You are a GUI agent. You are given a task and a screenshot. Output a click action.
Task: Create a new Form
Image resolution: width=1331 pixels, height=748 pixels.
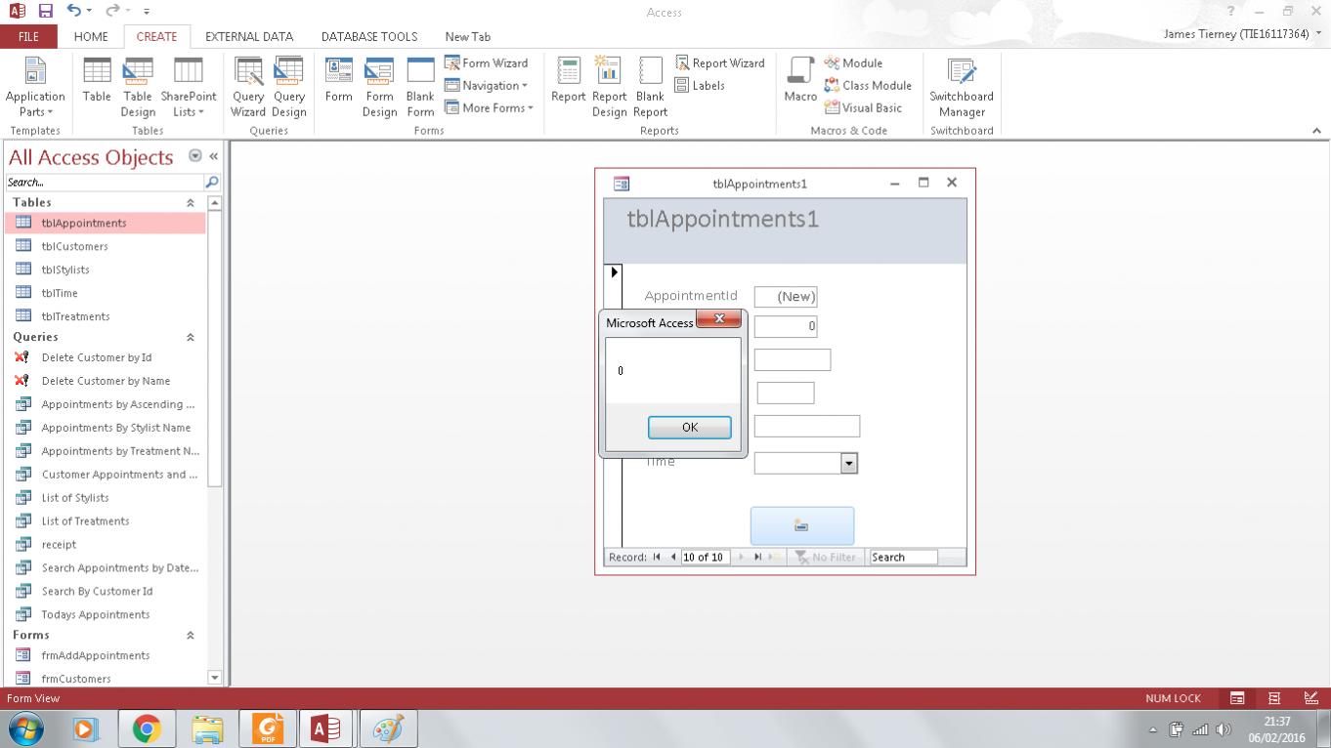339,80
